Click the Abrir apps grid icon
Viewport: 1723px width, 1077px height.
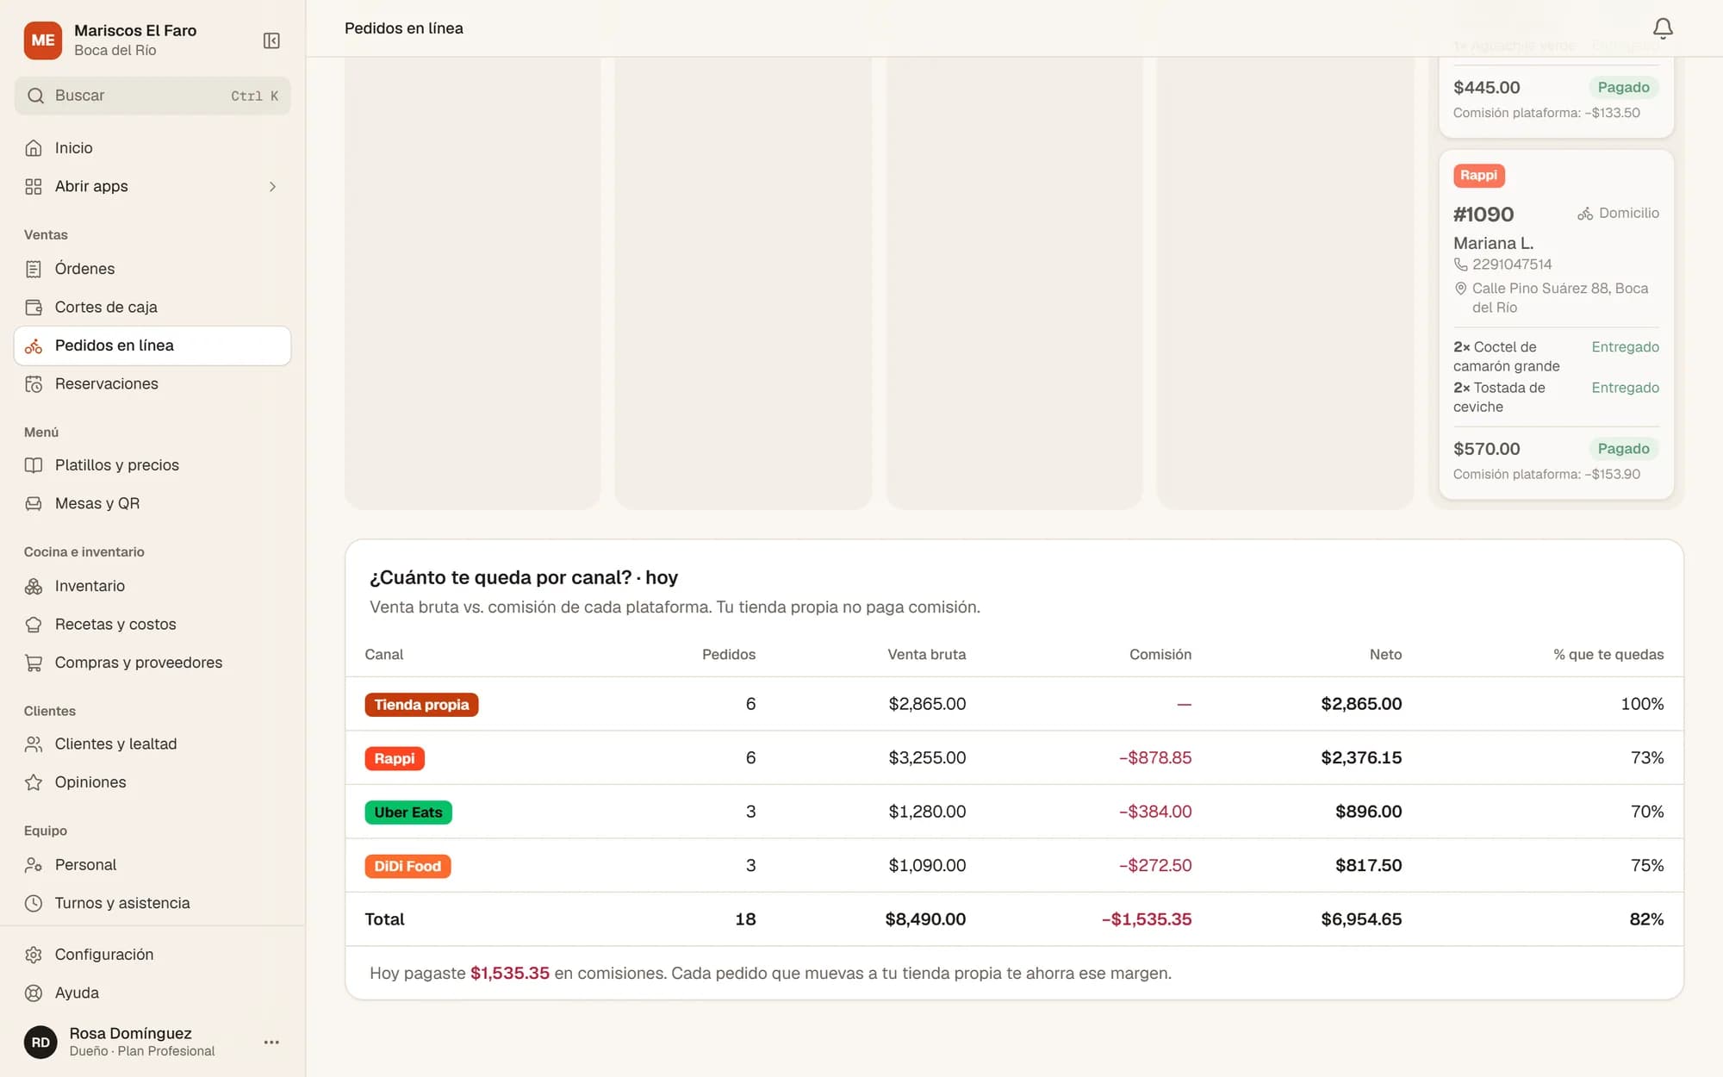pos(34,186)
